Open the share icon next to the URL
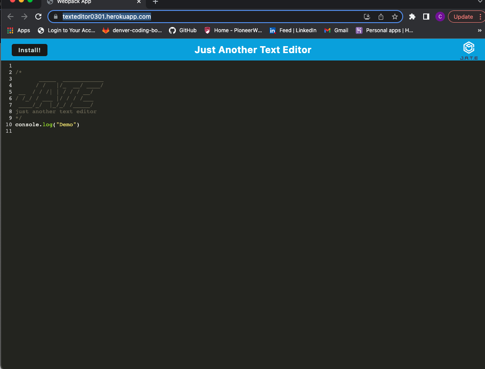485x369 pixels. [x=381, y=17]
